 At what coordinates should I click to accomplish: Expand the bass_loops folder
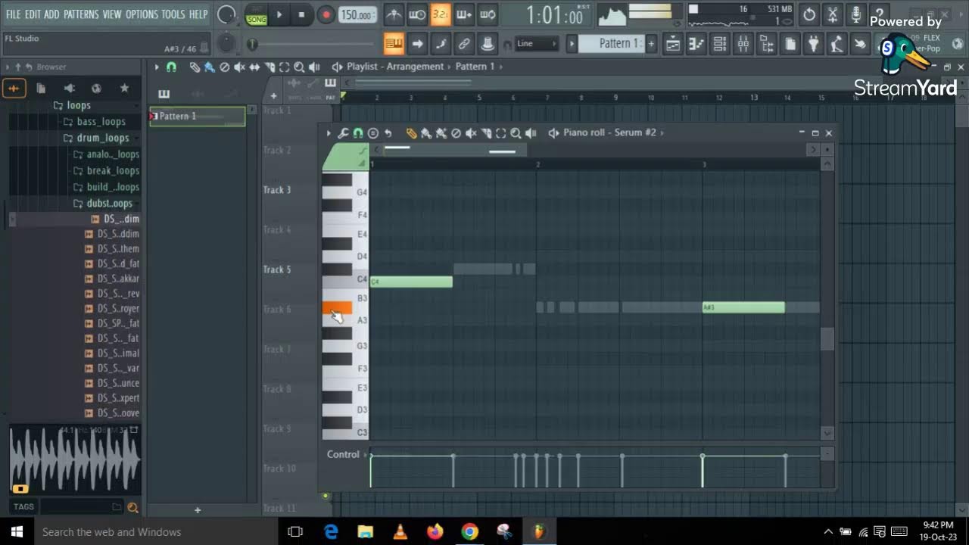[x=94, y=122]
